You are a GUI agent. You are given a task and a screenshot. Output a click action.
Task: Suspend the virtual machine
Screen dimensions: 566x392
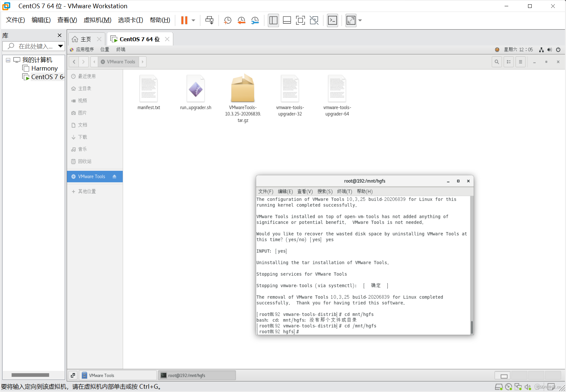(x=183, y=20)
